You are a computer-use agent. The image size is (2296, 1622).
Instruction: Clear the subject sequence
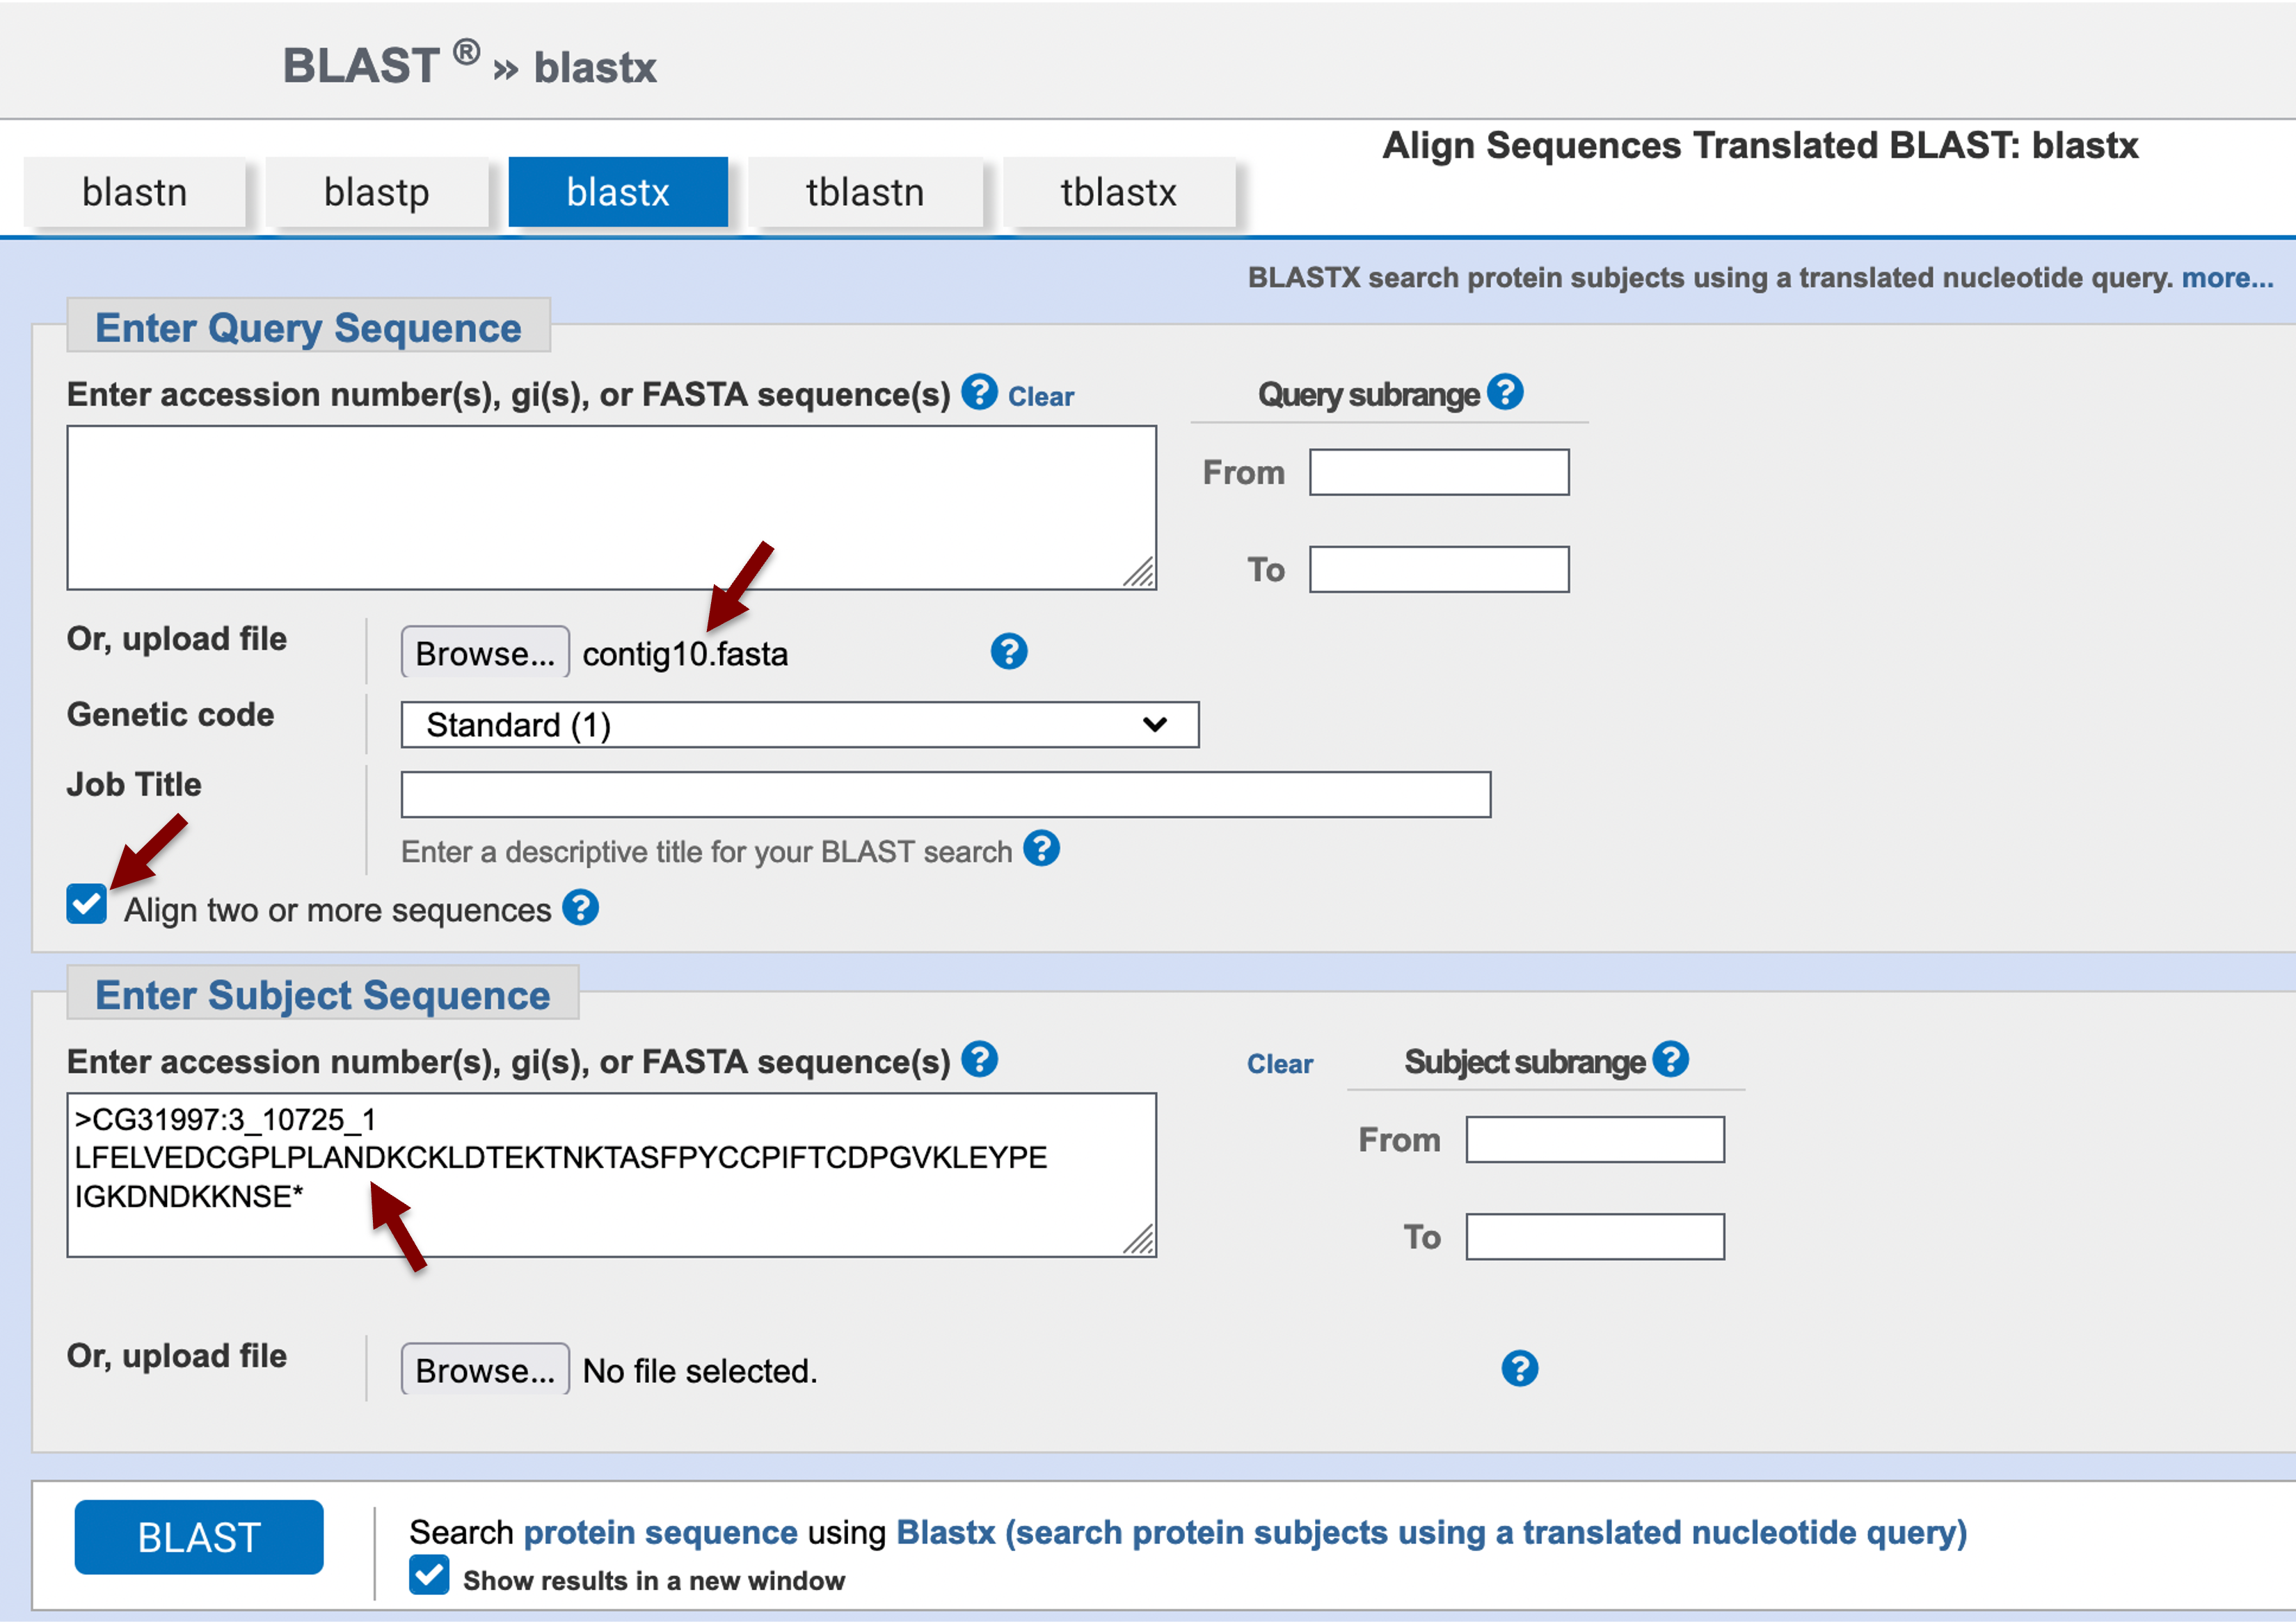click(x=1280, y=1064)
